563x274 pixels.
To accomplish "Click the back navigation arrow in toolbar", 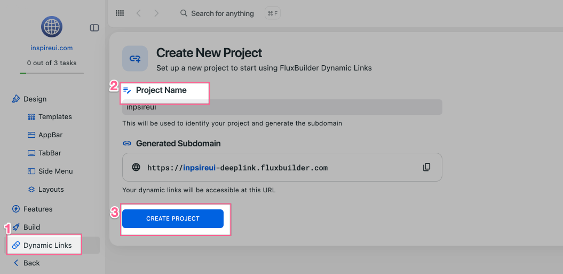I will (139, 13).
